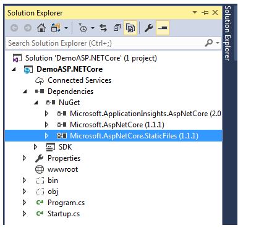Expand the SDK node arrow
Viewport: 264px width, 228px height.
pos(35,147)
